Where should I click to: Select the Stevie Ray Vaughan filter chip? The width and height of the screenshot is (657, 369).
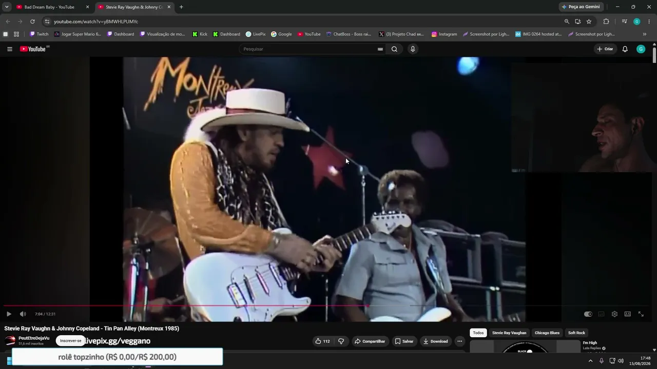[509, 333]
